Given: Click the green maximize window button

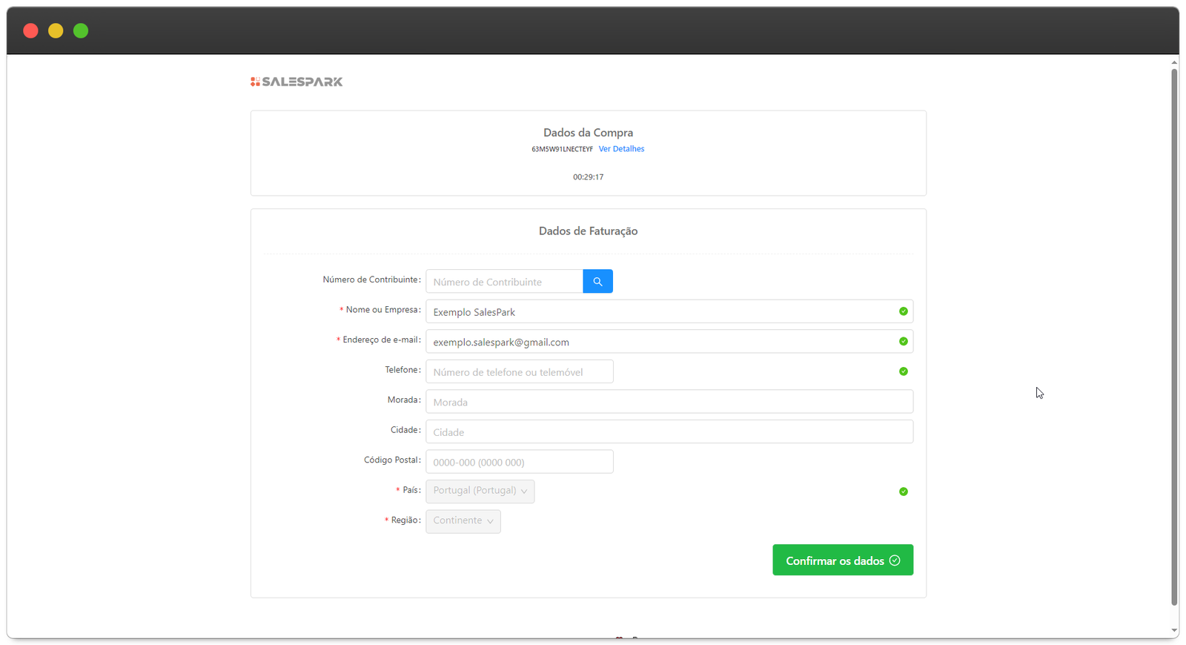Looking at the screenshot, I should point(81,30).
